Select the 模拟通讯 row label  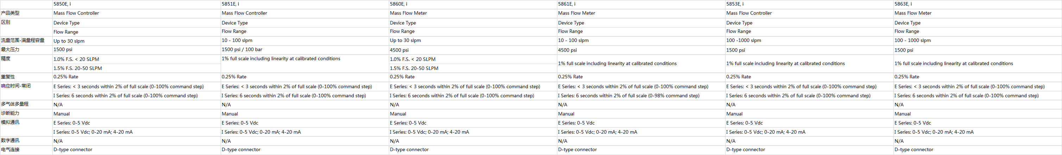[10, 122]
